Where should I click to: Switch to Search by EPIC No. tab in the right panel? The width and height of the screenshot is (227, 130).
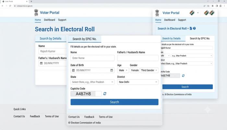pyautogui.click(x=200, y=38)
